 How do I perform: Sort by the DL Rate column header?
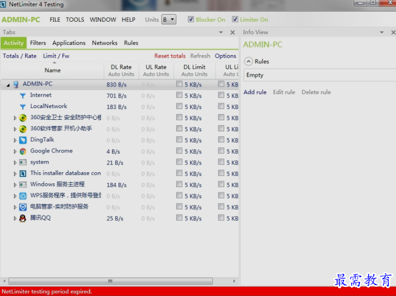click(121, 71)
